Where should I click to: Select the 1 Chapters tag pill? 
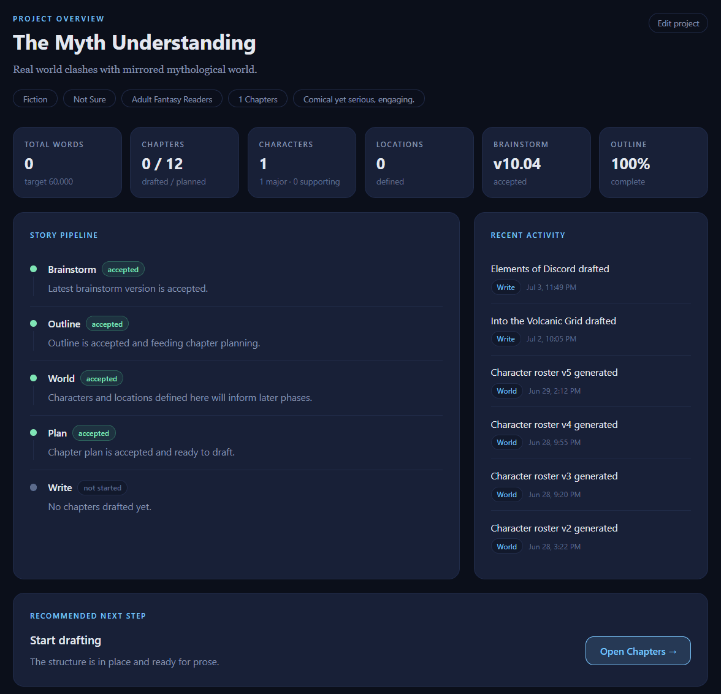257,99
